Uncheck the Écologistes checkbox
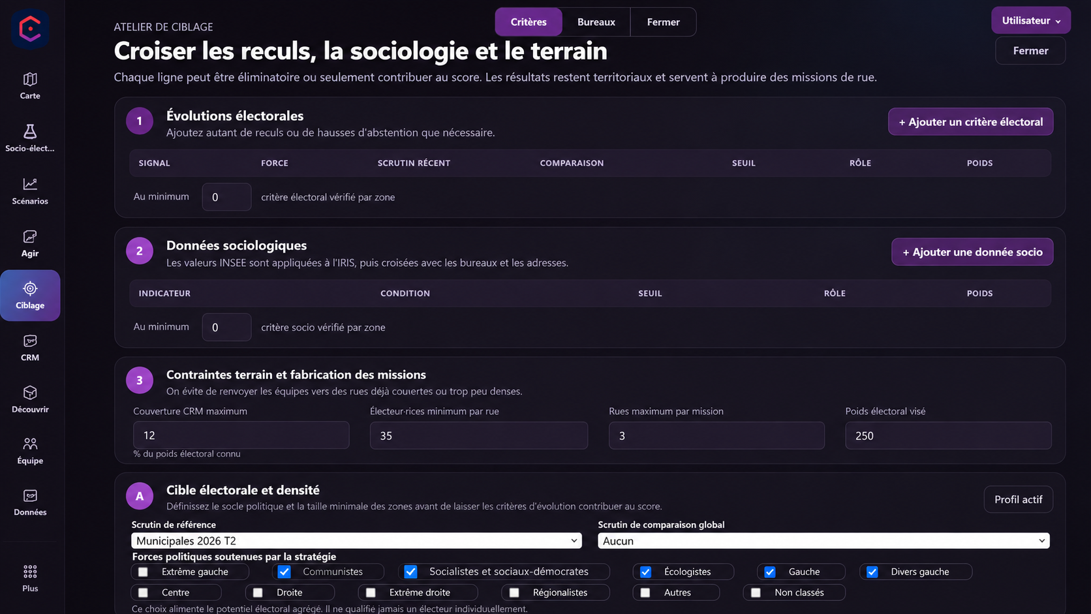Image resolution: width=1091 pixels, height=614 pixels. pyautogui.click(x=645, y=572)
